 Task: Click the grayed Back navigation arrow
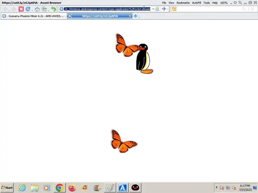click(x=5, y=9)
